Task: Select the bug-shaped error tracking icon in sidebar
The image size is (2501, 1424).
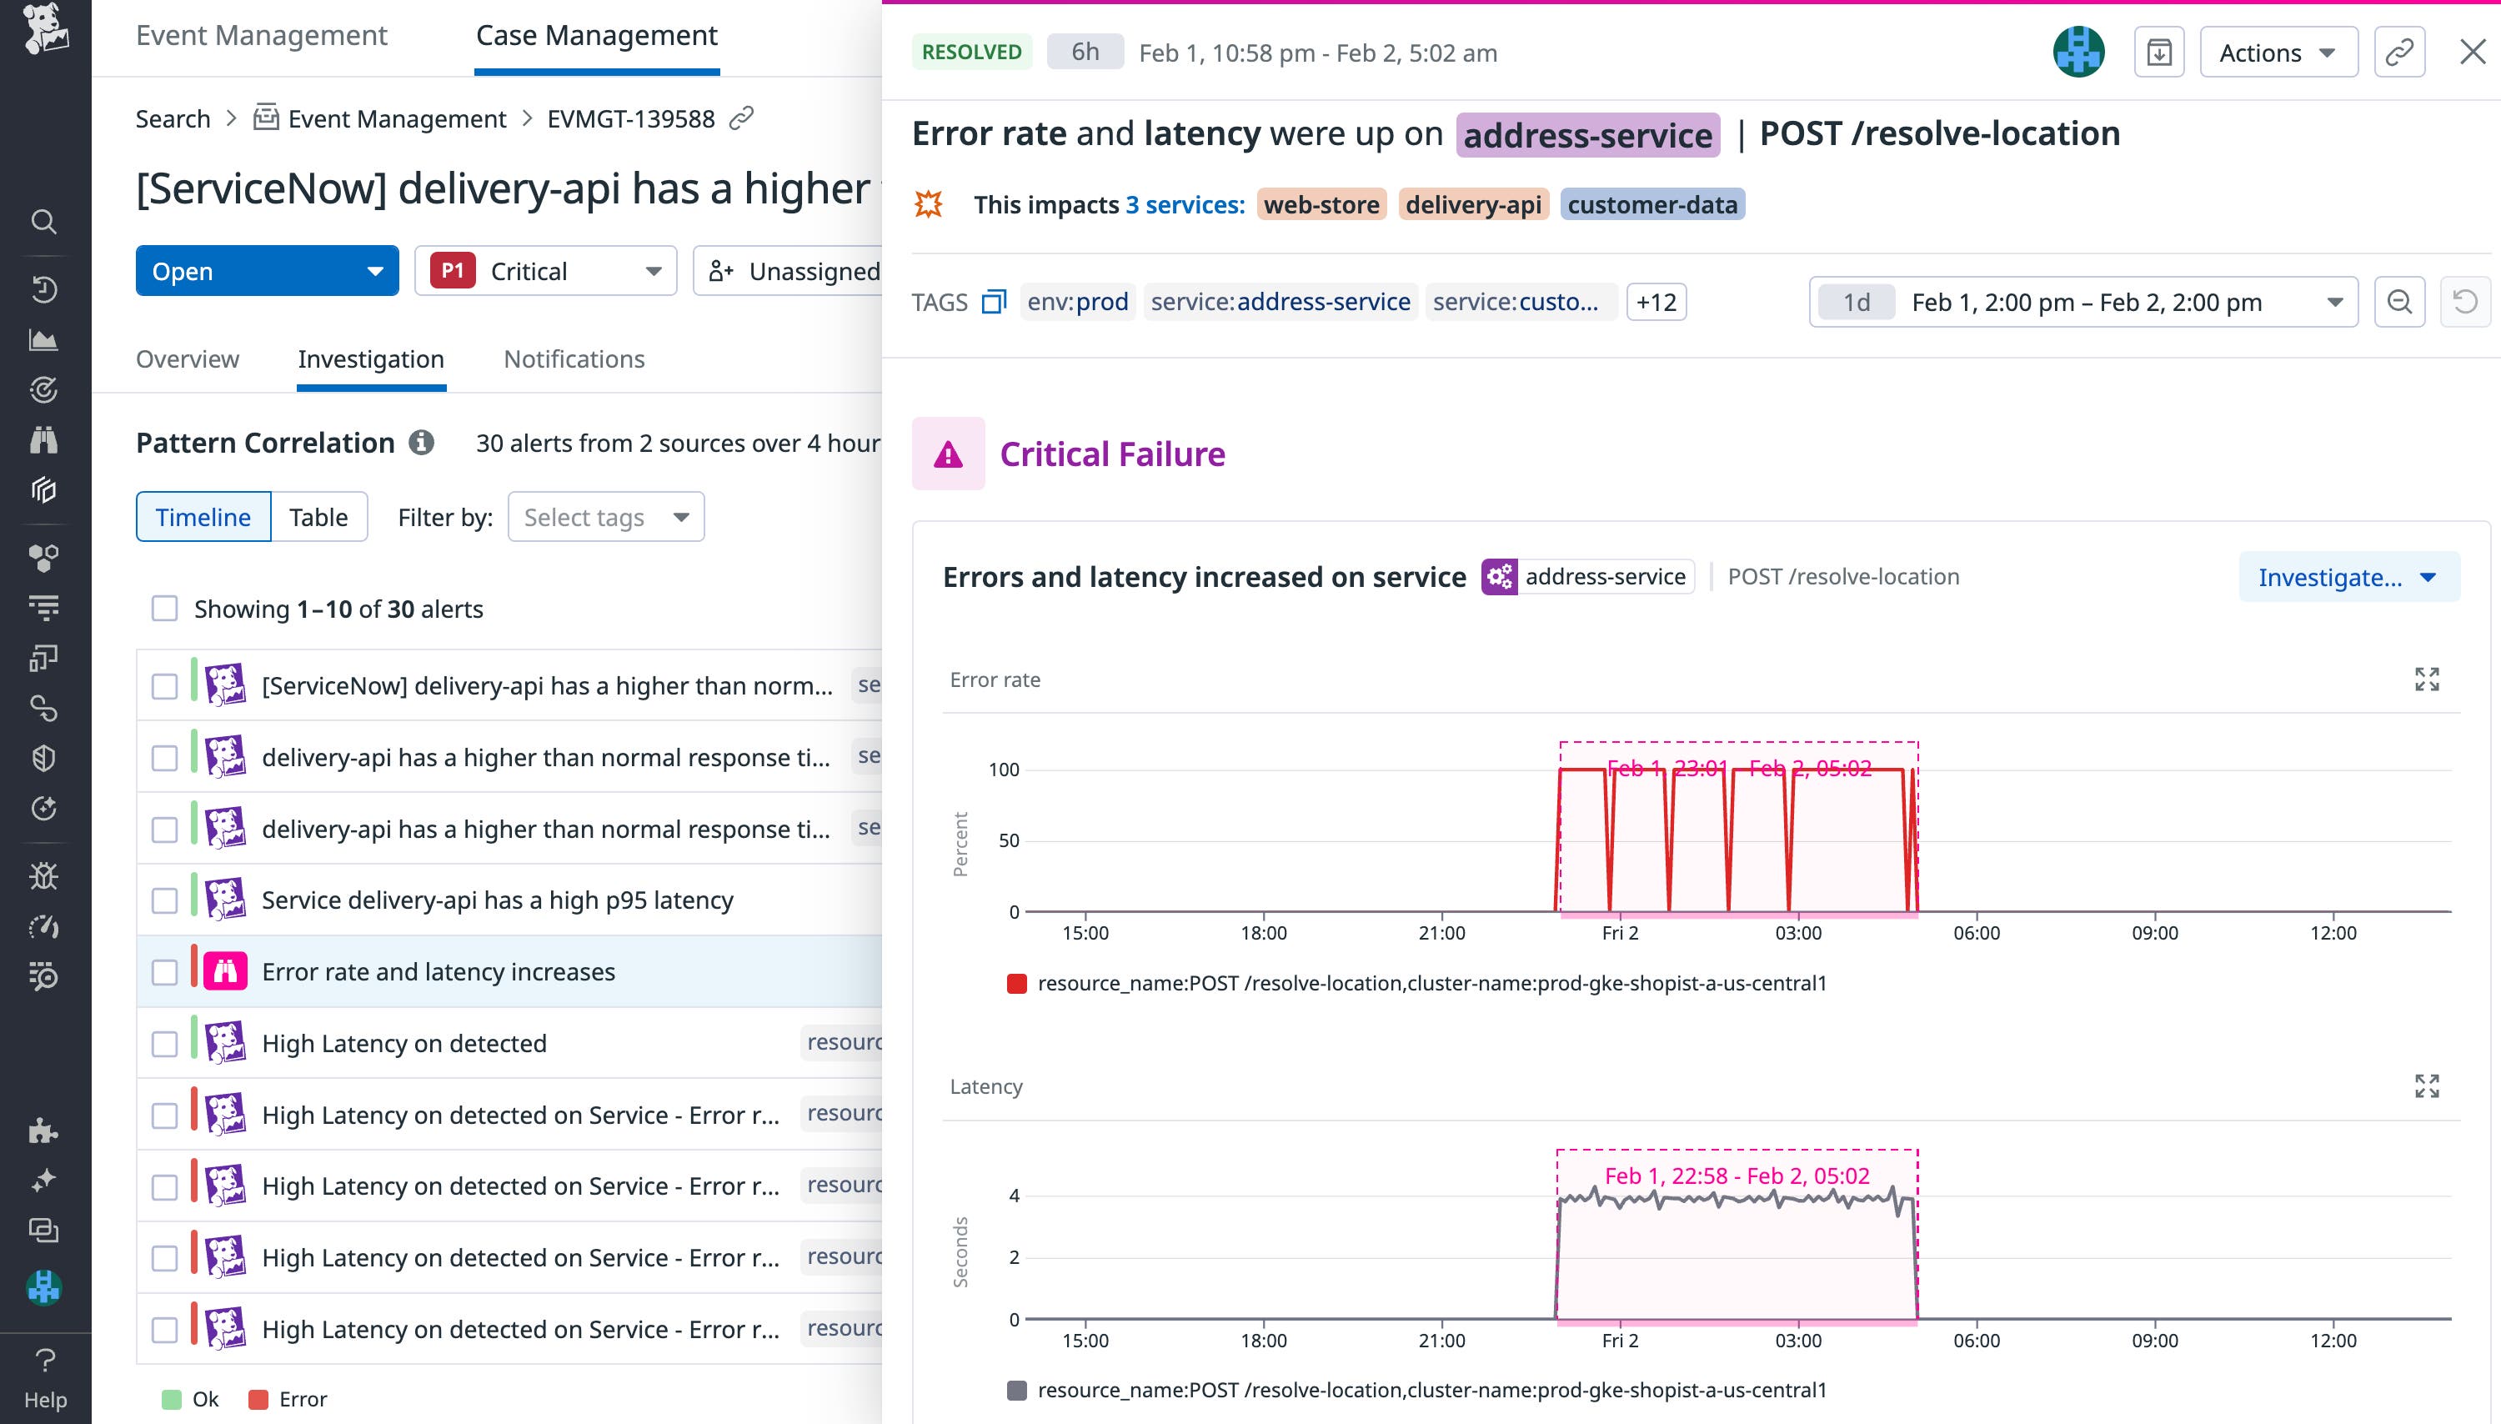Action: point(45,877)
